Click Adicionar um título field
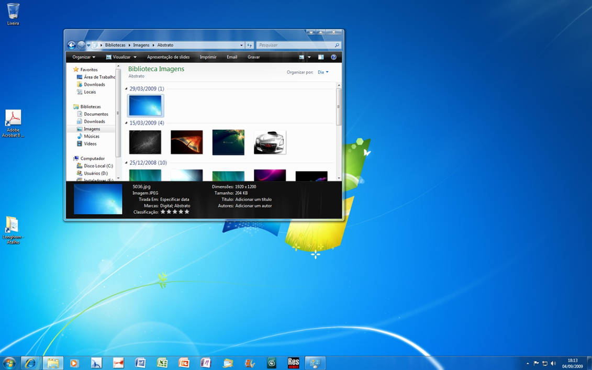This screenshot has height=370, width=592. point(253,199)
